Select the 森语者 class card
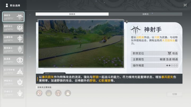The image size is (191, 107). [x=13, y=61]
